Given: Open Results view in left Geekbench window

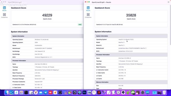Looking at the screenshot, I should click(4, 9).
